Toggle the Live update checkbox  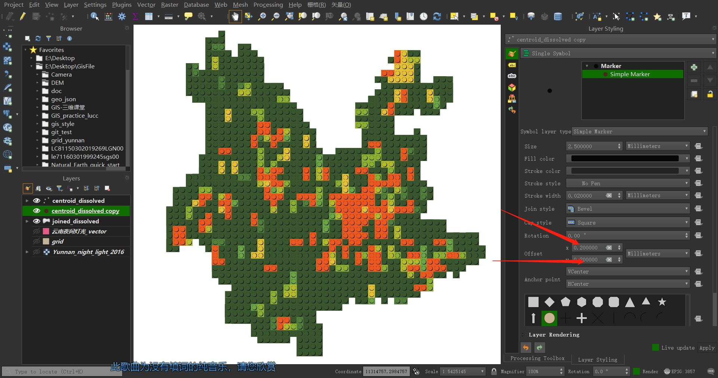(x=655, y=348)
